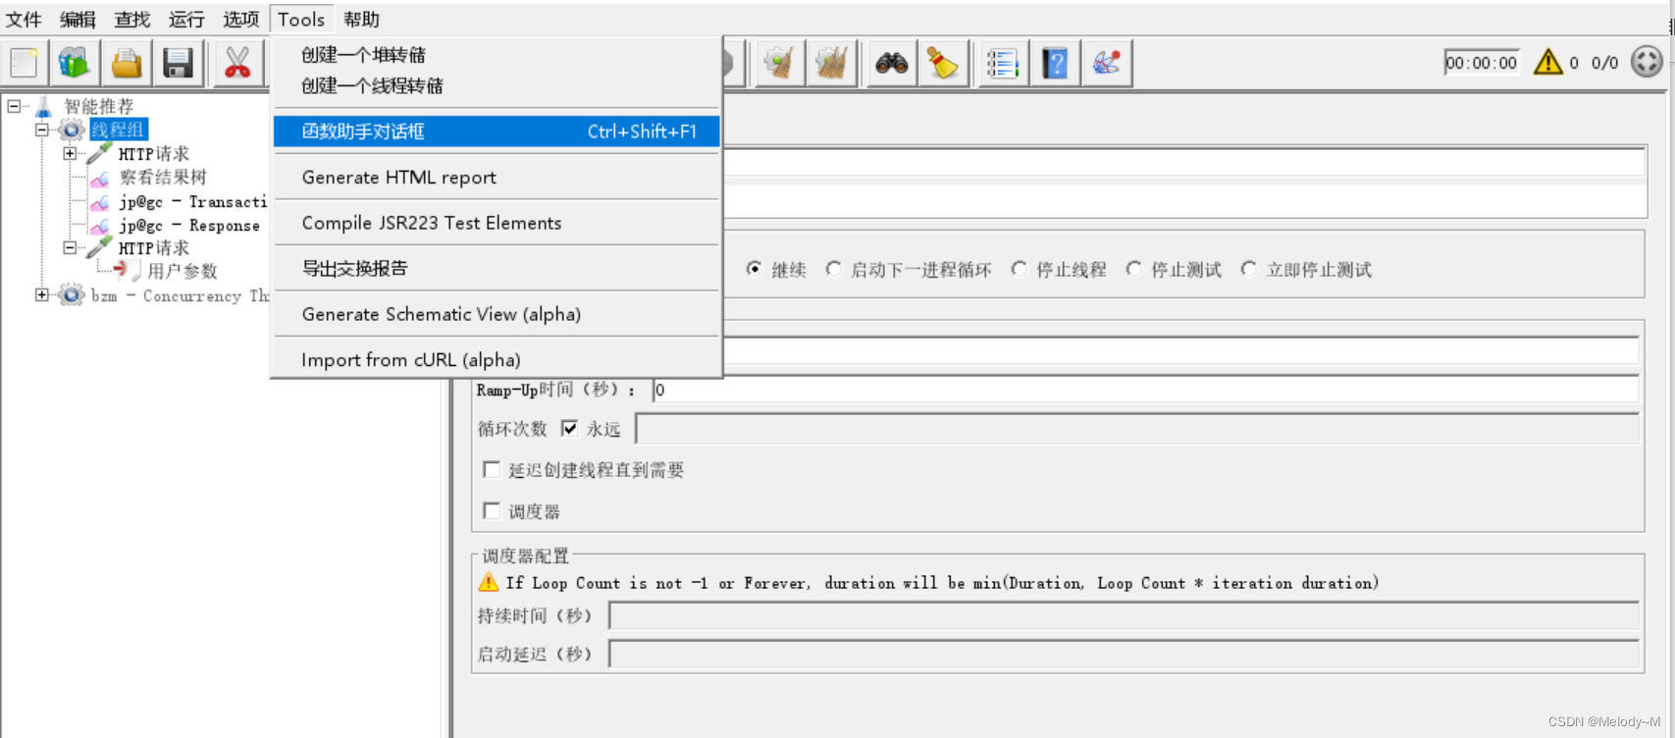The height and width of the screenshot is (738, 1675).
Task: Select the 智能推荐 test plan flask icon
Action: (43, 106)
